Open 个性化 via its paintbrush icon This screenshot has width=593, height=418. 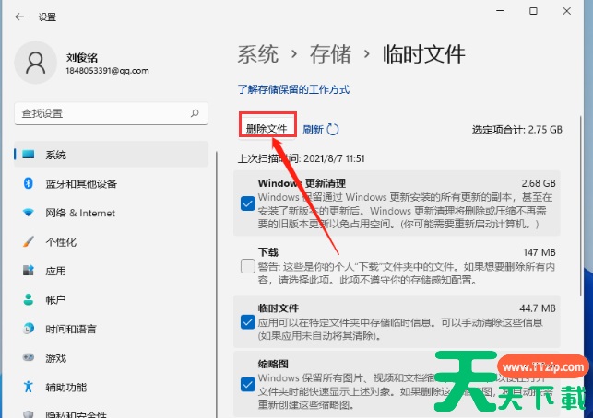pyautogui.click(x=29, y=241)
